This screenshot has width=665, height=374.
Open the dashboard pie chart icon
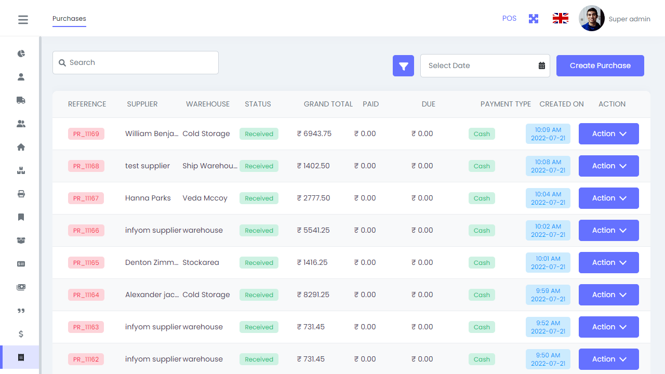coord(21,53)
